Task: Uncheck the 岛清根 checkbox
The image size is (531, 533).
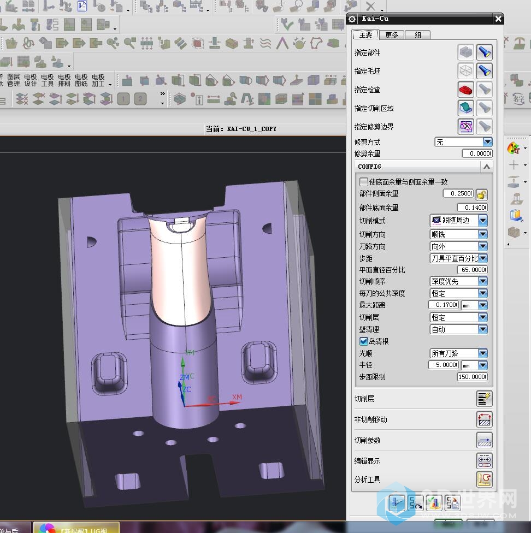Action: pyautogui.click(x=363, y=341)
